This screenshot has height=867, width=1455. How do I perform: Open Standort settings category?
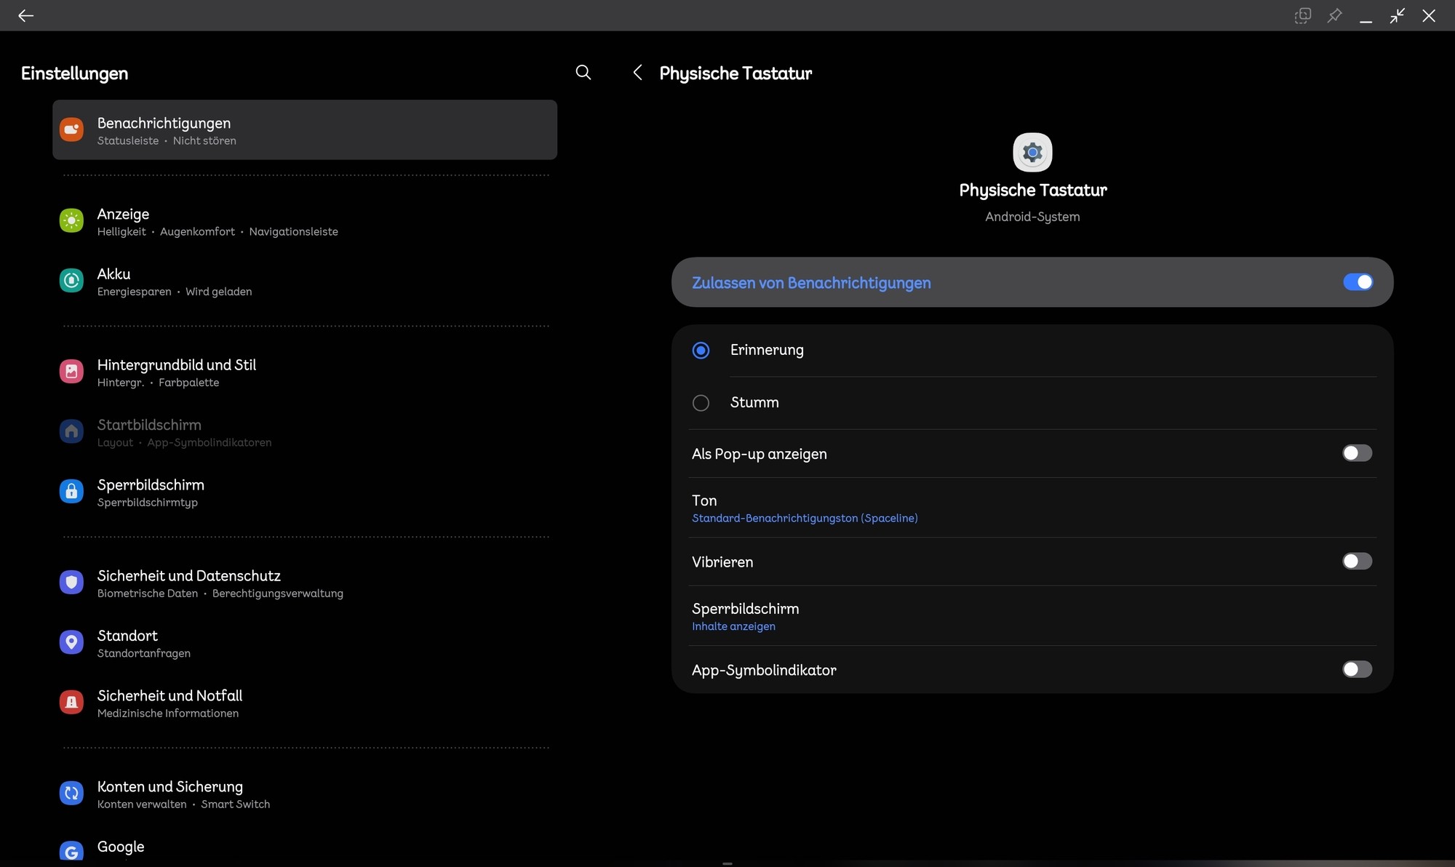coord(305,643)
